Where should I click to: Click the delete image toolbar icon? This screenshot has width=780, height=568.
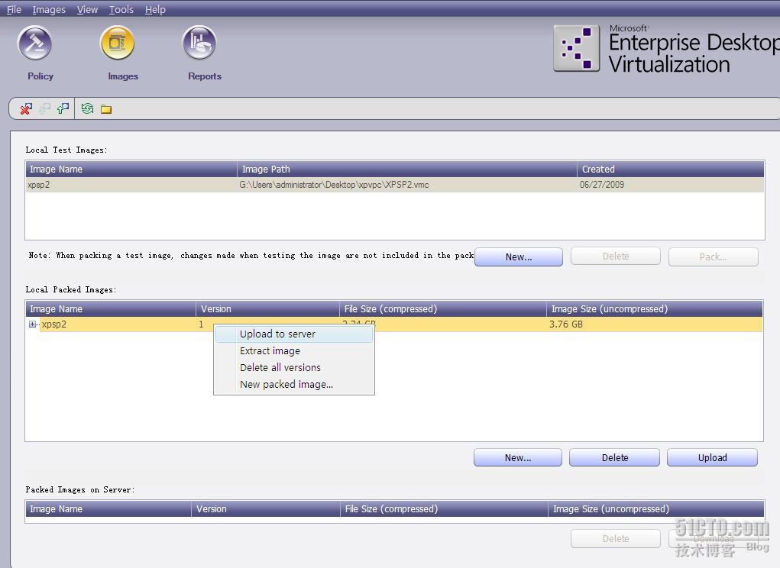point(26,109)
